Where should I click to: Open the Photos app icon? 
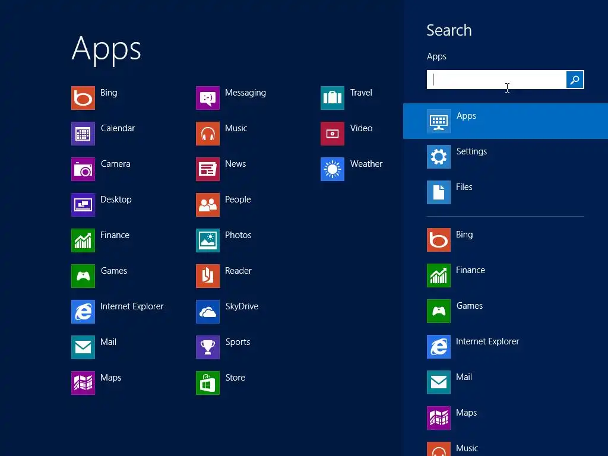coord(208,240)
